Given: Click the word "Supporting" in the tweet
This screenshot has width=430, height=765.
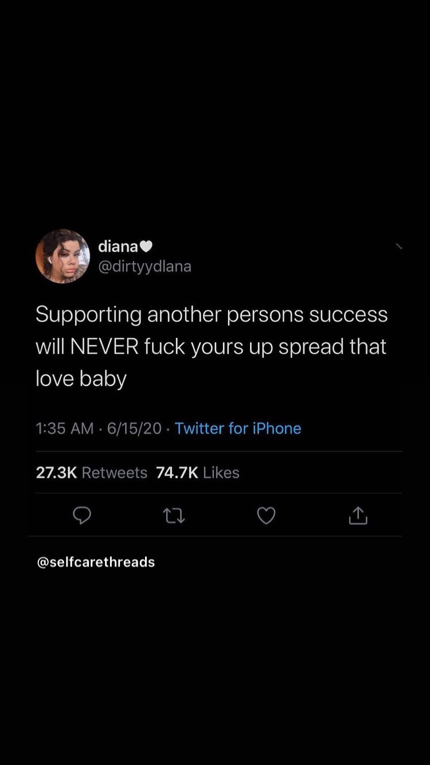Looking at the screenshot, I should 88,315.
